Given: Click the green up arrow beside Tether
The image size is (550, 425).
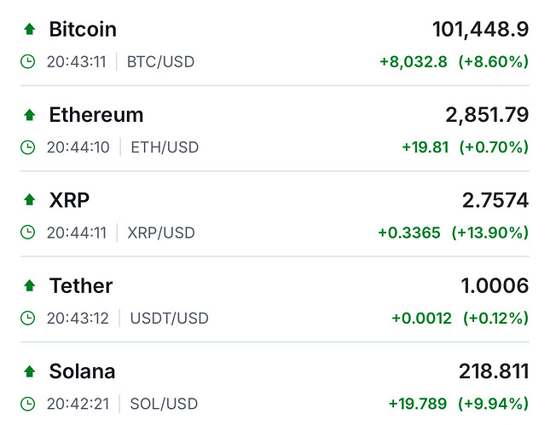Looking at the screenshot, I should coord(29,285).
